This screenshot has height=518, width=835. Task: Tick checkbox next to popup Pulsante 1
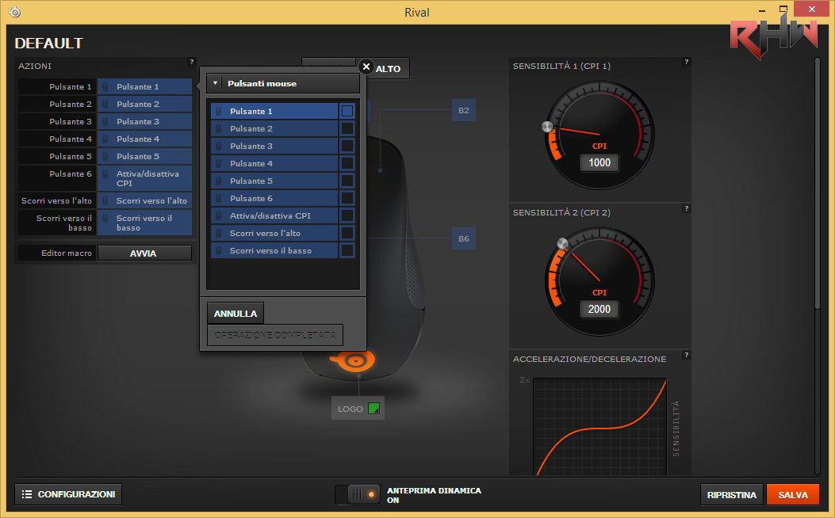pos(347,111)
